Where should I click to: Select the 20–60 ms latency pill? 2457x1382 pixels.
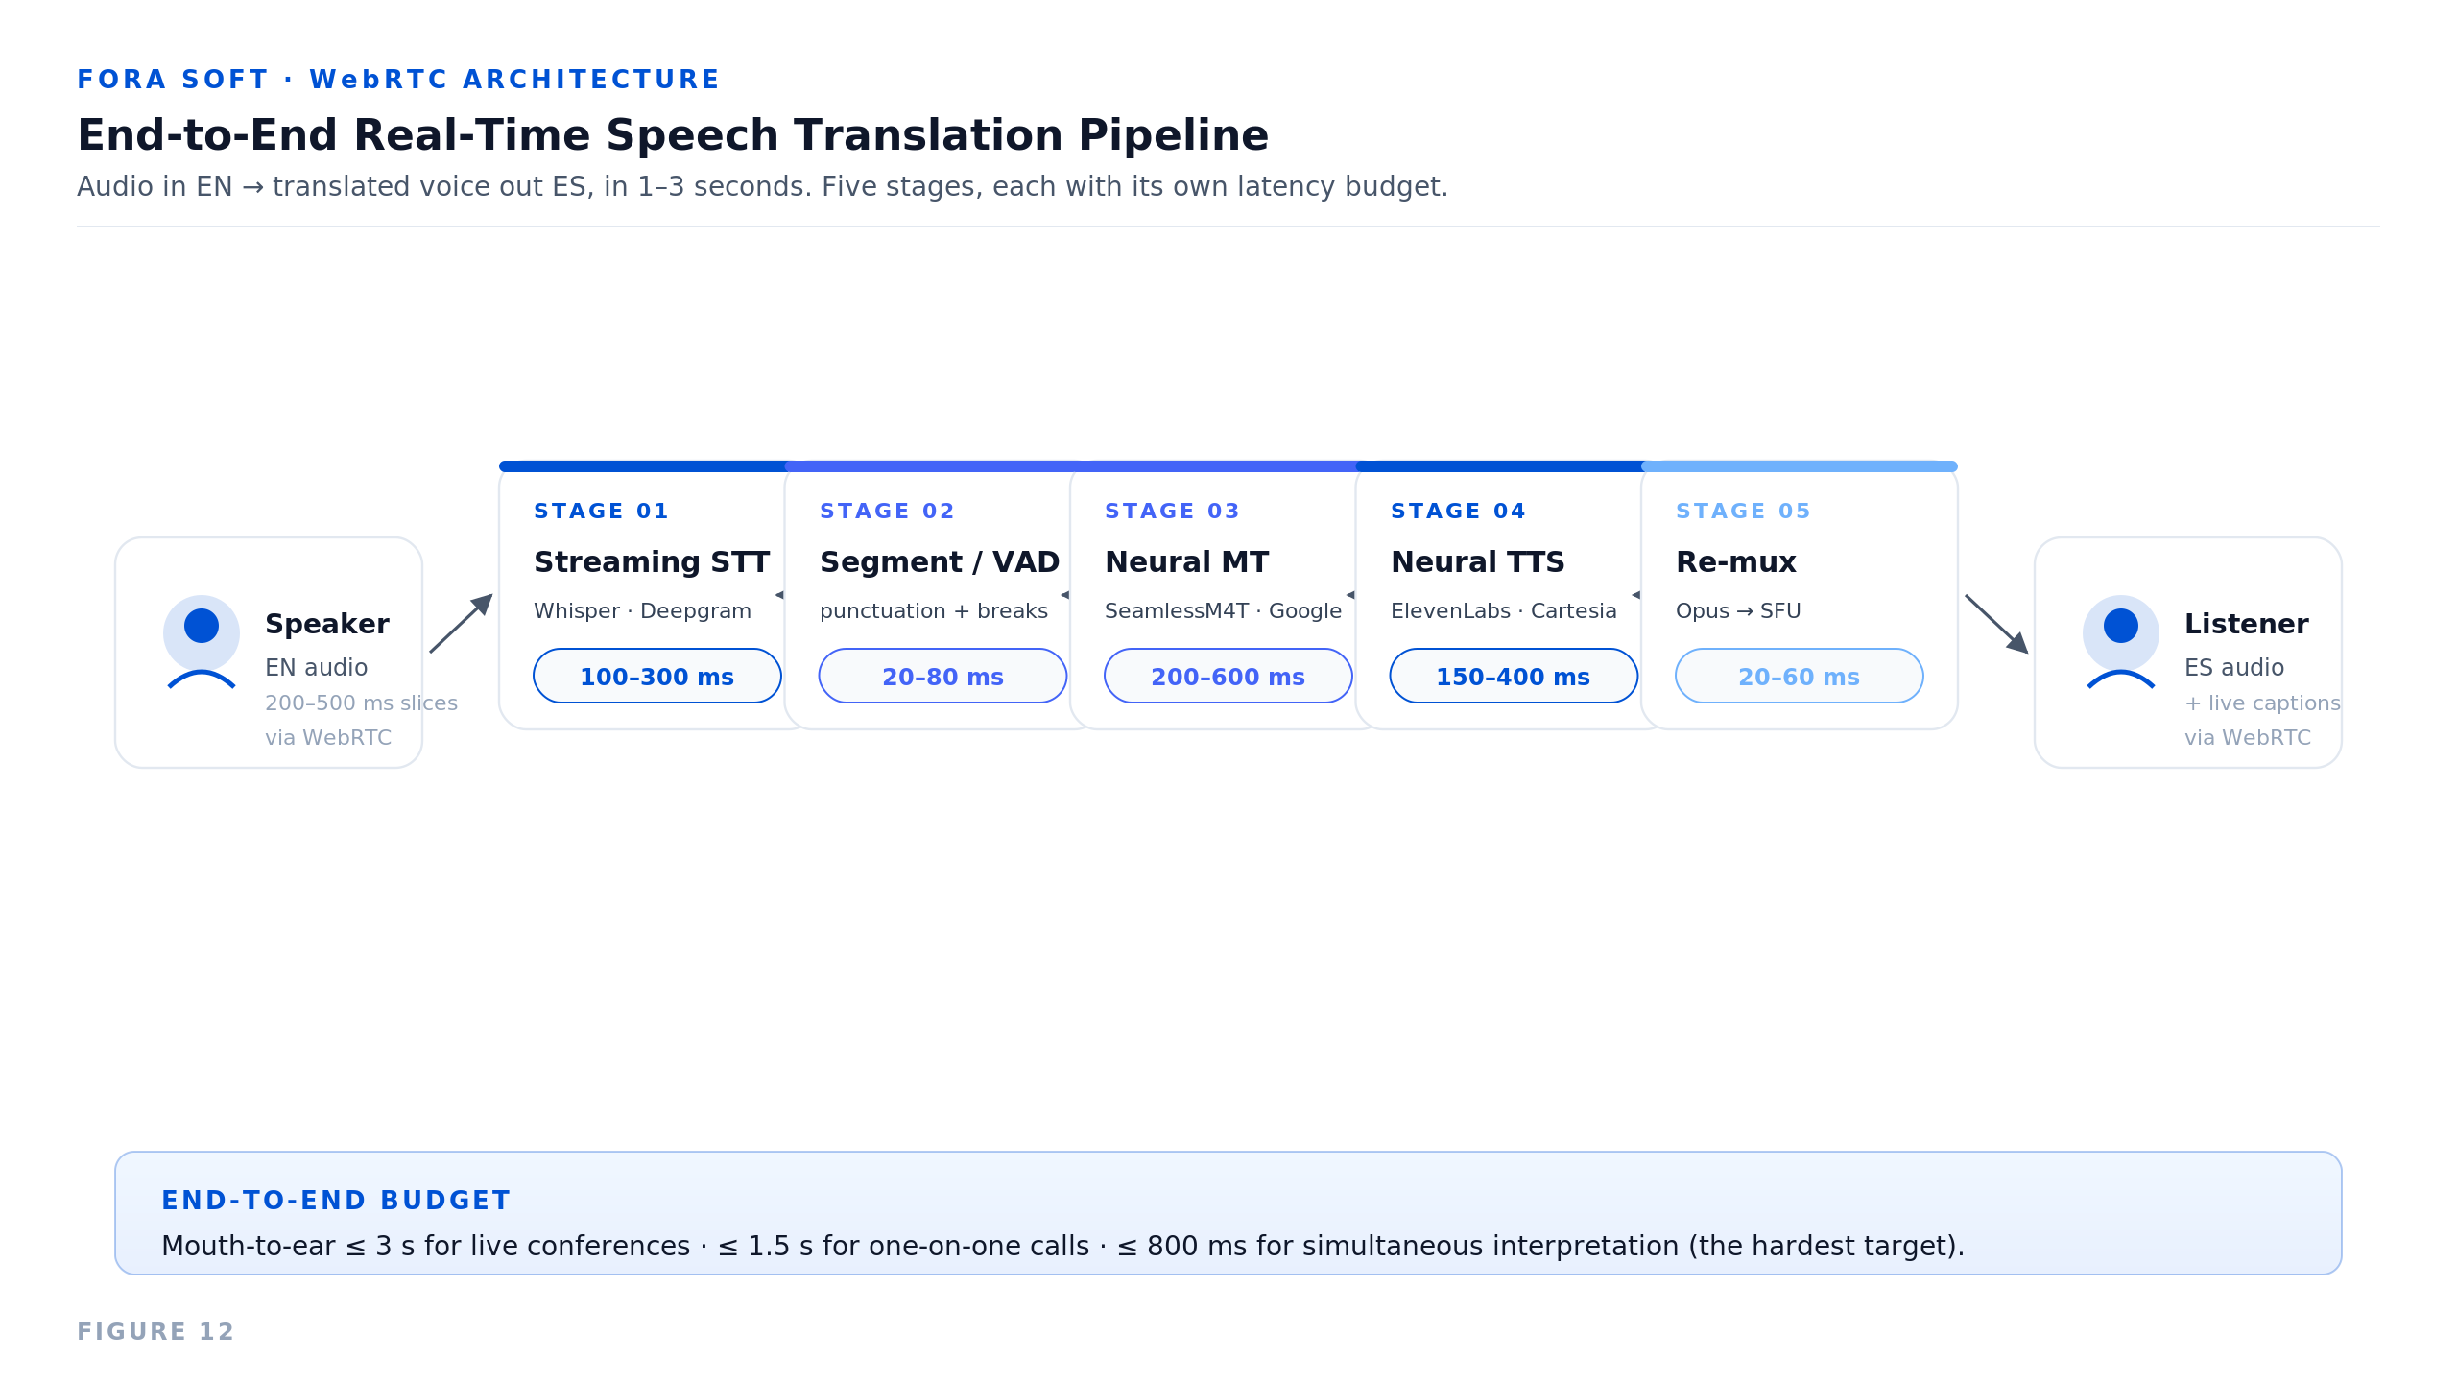pyautogui.click(x=1800, y=676)
